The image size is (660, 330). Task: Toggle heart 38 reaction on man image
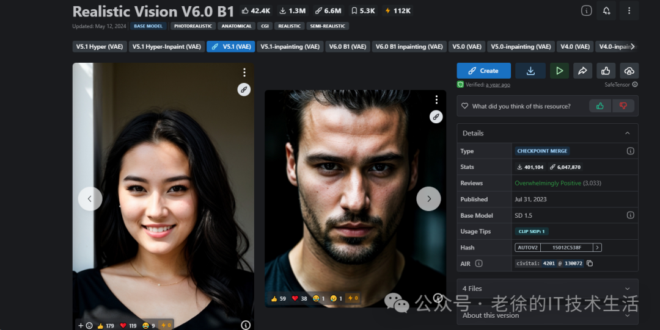pos(299,298)
